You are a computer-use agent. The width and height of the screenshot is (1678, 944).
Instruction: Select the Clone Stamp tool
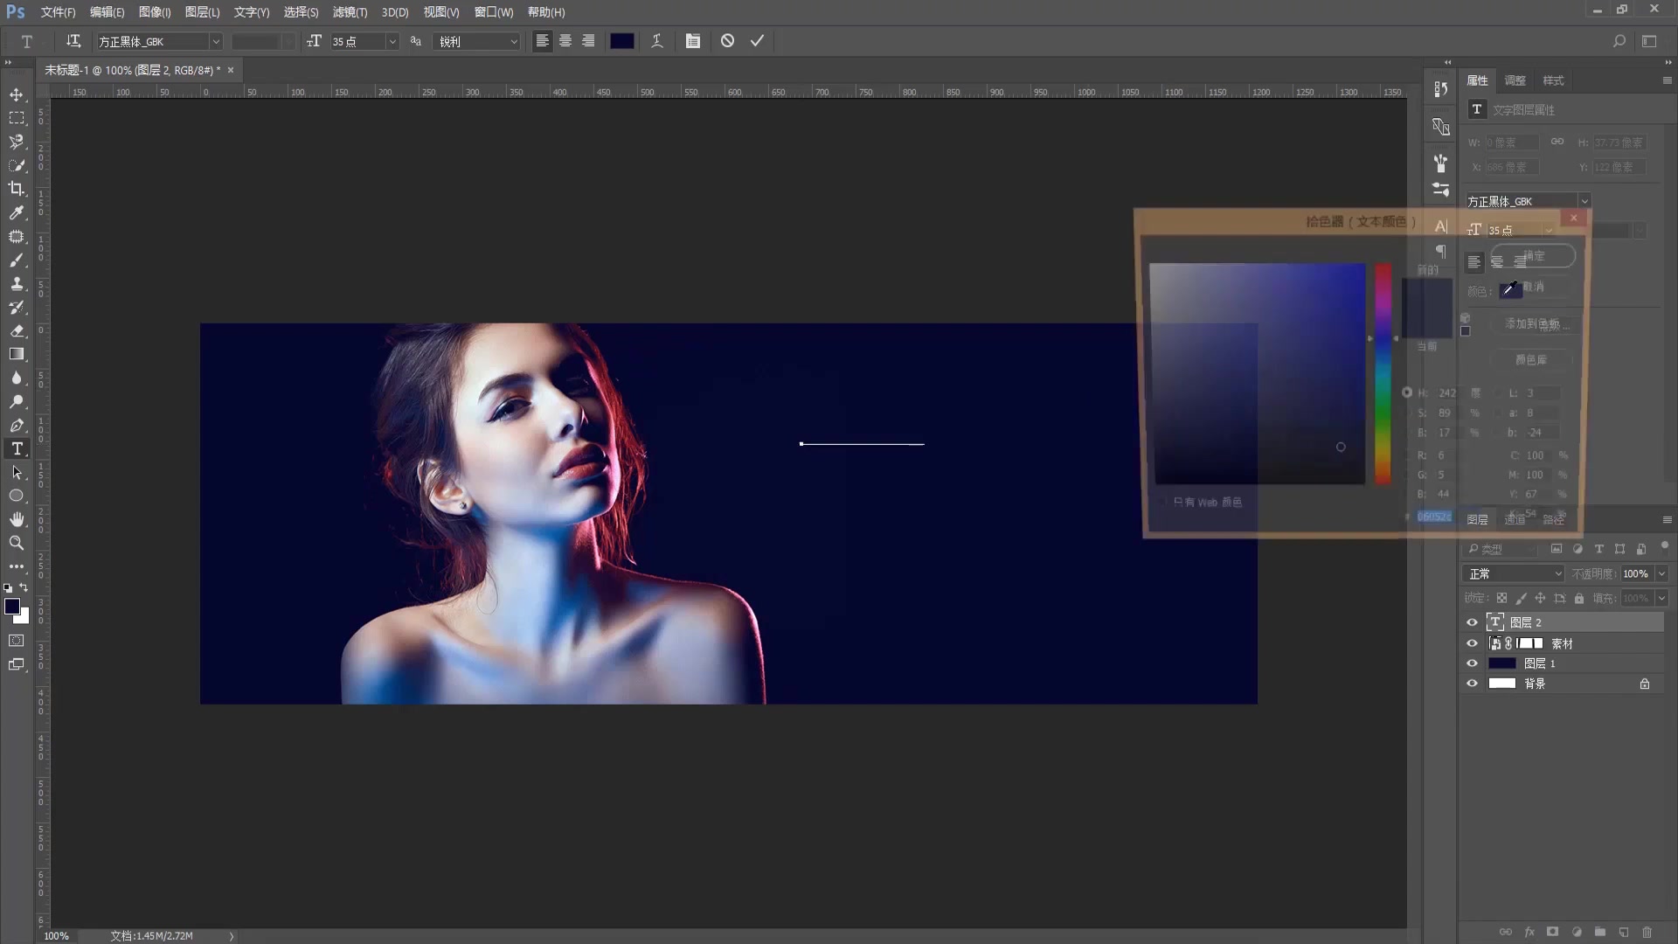point(17,283)
